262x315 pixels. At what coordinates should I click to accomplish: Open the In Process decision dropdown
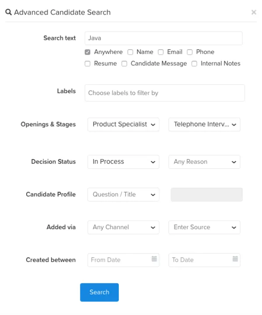point(123,161)
